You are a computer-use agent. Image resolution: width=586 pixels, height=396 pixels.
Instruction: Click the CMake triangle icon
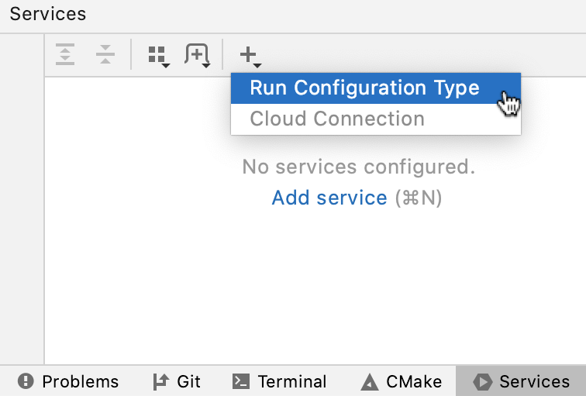[x=370, y=381]
